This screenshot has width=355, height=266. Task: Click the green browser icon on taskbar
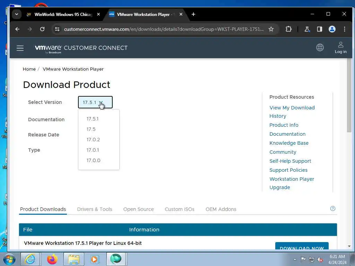pyautogui.click(x=116, y=259)
